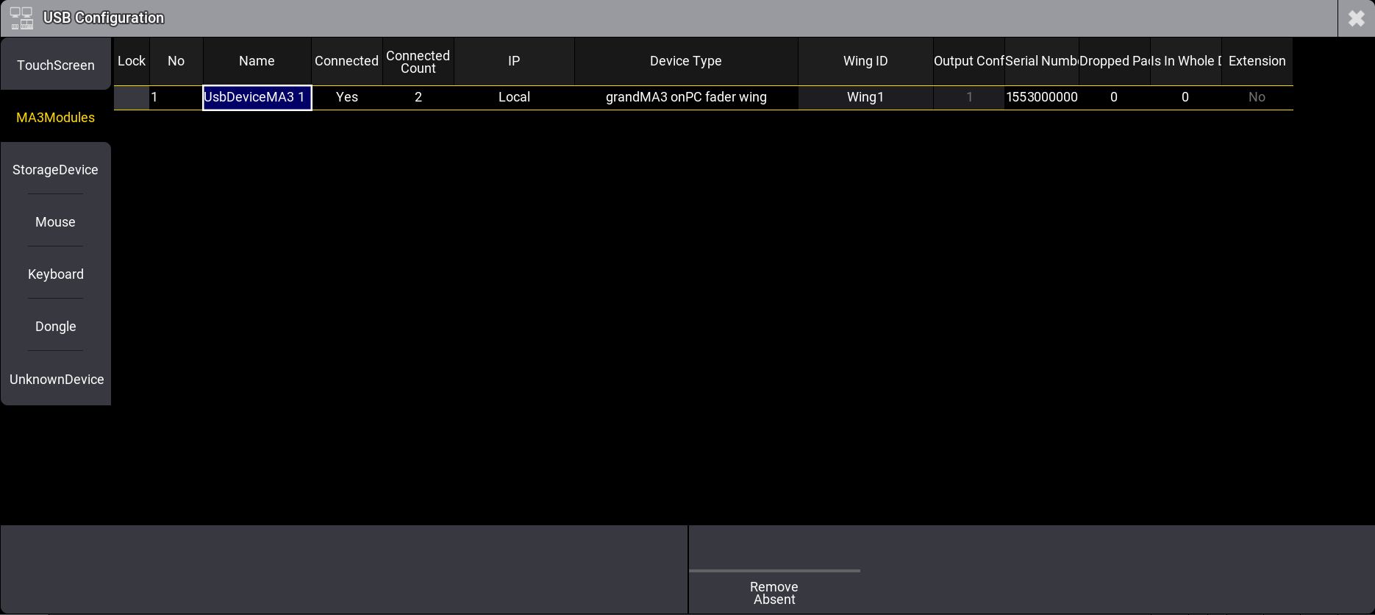Select the Dongle tab

(x=56, y=327)
